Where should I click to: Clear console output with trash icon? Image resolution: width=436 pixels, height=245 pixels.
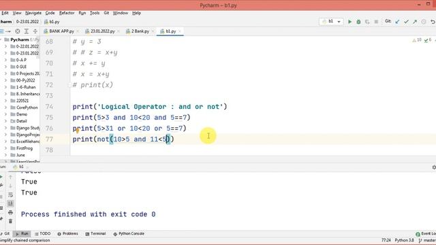(x=11, y=221)
